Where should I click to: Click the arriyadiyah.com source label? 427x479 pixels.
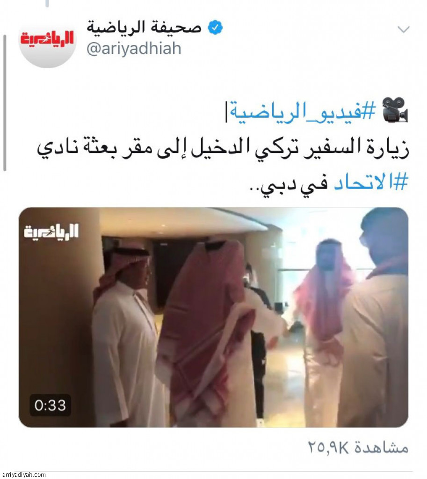(23, 475)
